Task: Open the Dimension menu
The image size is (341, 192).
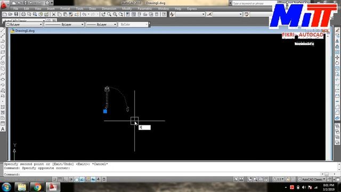Action: pos(109,9)
